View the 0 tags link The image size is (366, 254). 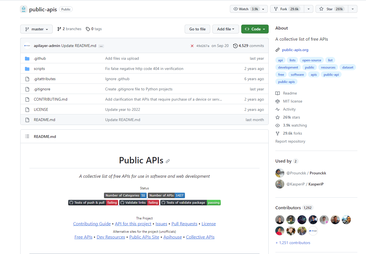94,29
